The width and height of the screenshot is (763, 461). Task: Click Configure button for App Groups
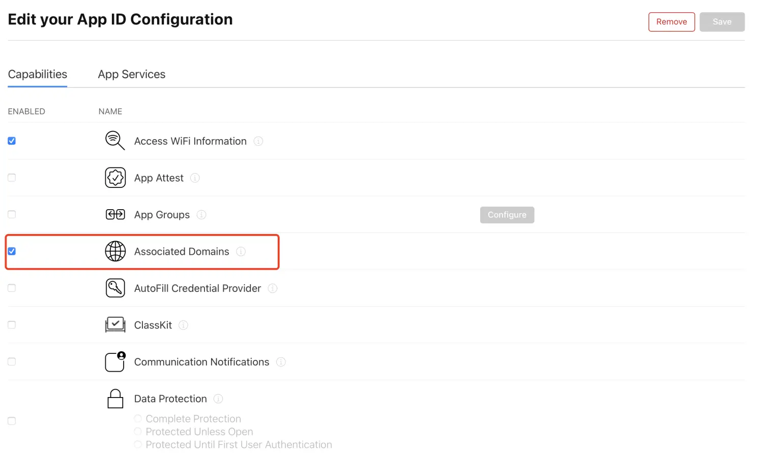pyautogui.click(x=507, y=215)
